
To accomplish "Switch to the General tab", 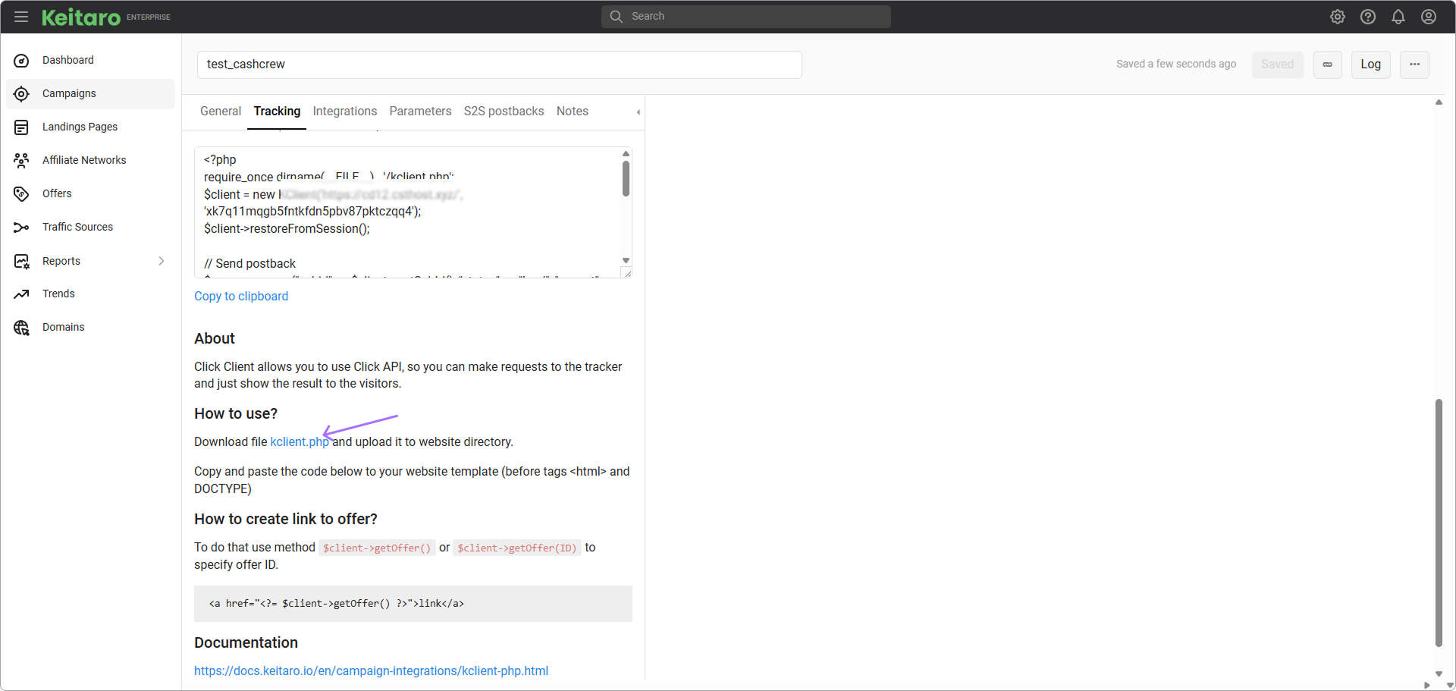I will click(x=221, y=112).
